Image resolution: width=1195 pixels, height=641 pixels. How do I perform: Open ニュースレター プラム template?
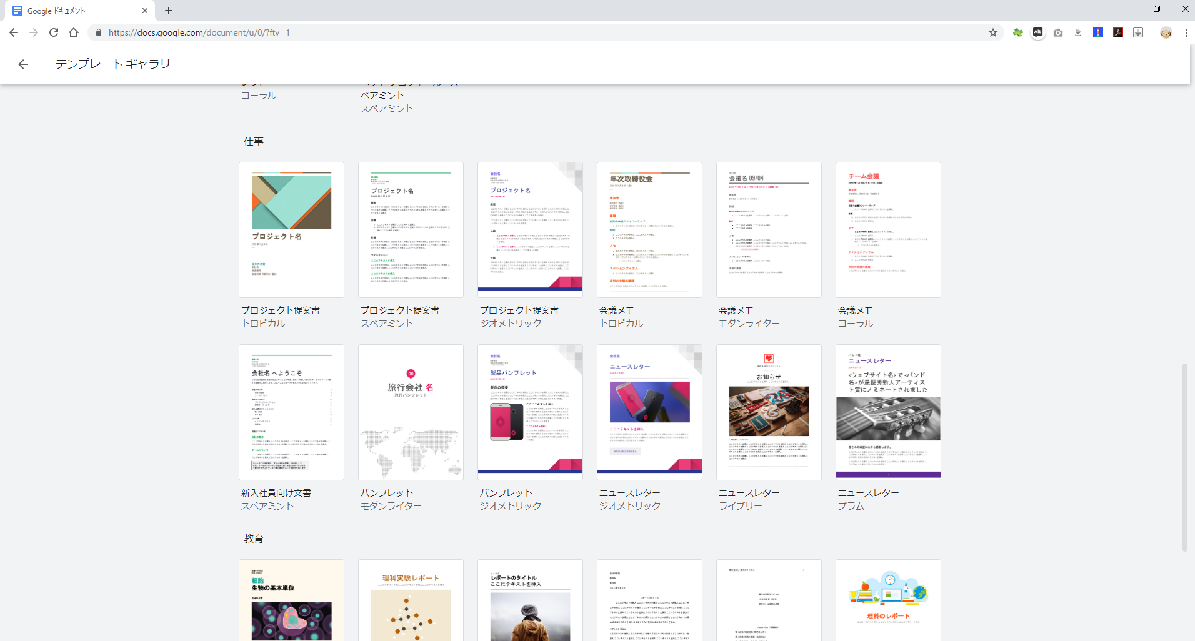coord(888,412)
